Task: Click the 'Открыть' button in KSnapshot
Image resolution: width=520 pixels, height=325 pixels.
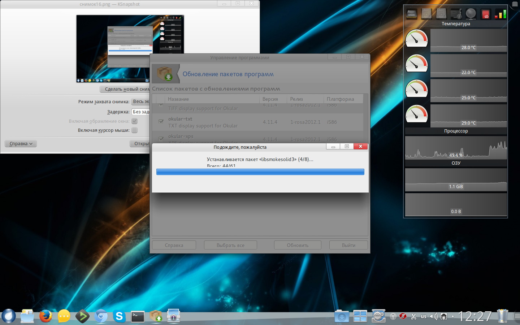Action: click(140, 144)
